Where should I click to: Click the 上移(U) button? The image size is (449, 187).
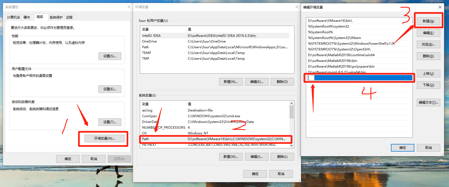pyautogui.click(x=428, y=74)
